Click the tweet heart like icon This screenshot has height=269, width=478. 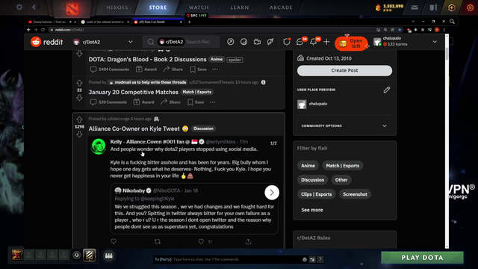[201, 241]
